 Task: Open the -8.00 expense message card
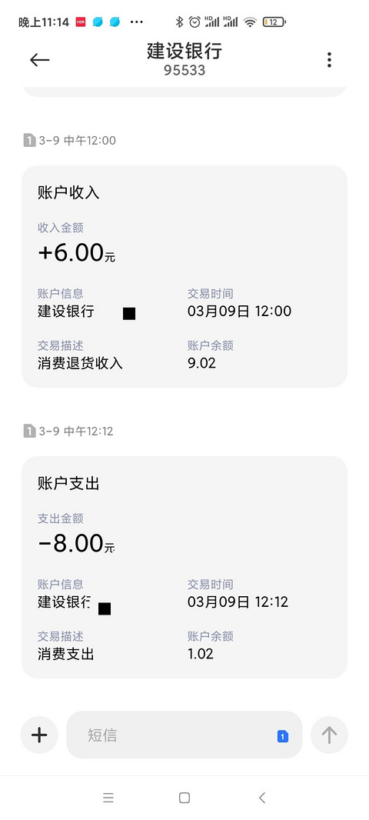(184, 568)
